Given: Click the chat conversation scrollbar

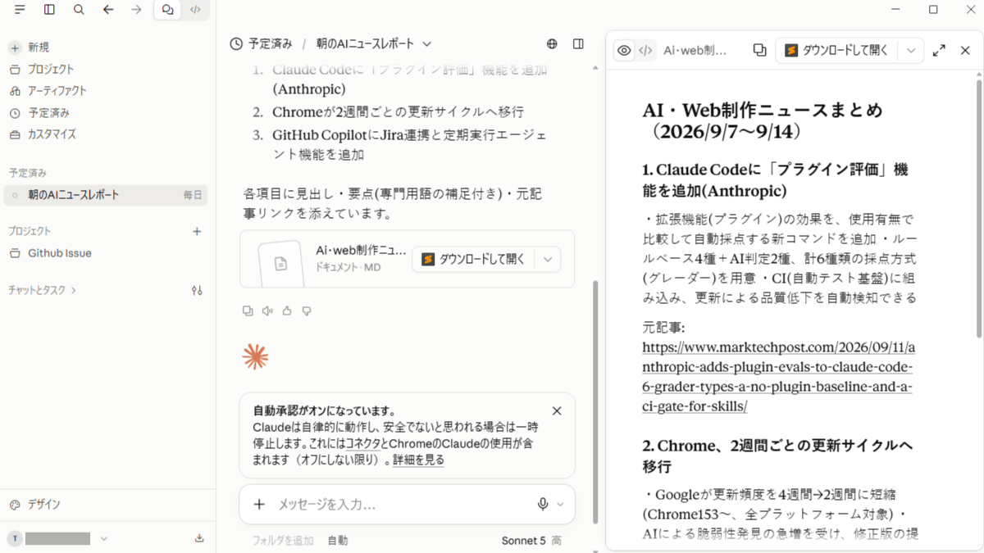Looking at the screenshot, I should click(x=596, y=401).
